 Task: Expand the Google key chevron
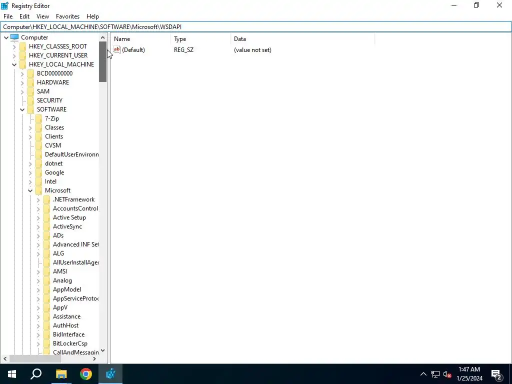30,172
